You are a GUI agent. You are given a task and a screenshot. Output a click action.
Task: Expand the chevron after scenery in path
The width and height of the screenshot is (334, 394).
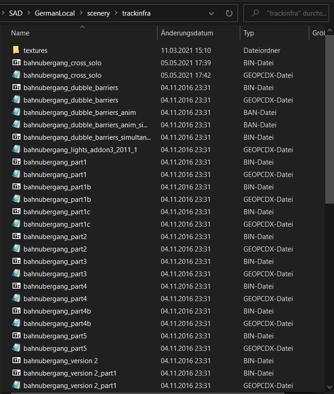(x=116, y=13)
